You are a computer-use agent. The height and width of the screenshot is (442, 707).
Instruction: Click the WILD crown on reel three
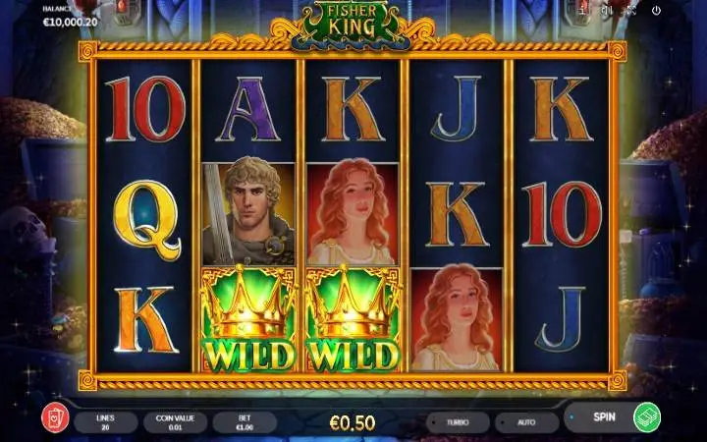tap(353, 319)
